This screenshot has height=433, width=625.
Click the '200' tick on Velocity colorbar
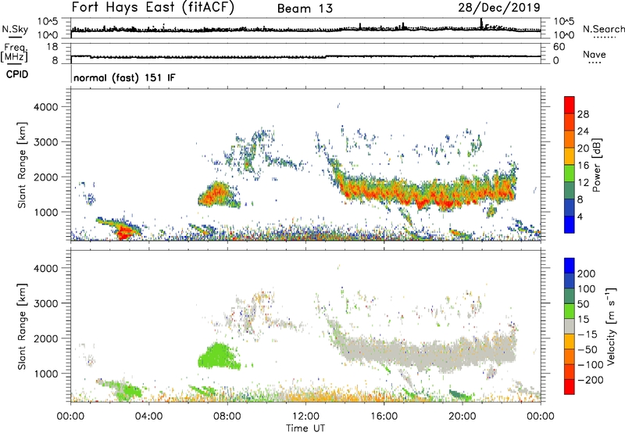pyautogui.click(x=587, y=274)
